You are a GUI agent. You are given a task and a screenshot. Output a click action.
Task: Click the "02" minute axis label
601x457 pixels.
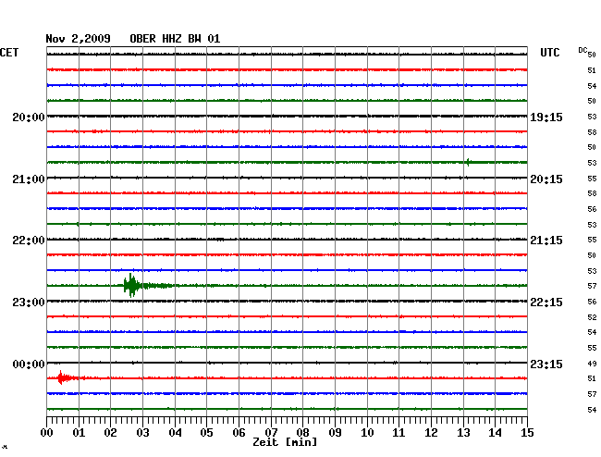coord(110,433)
